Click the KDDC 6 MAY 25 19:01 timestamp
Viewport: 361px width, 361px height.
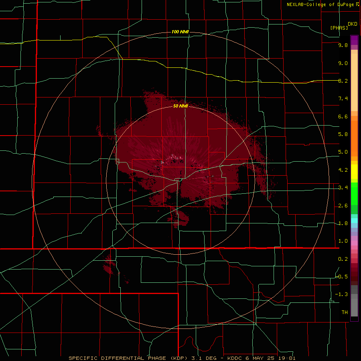tap(261, 358)
